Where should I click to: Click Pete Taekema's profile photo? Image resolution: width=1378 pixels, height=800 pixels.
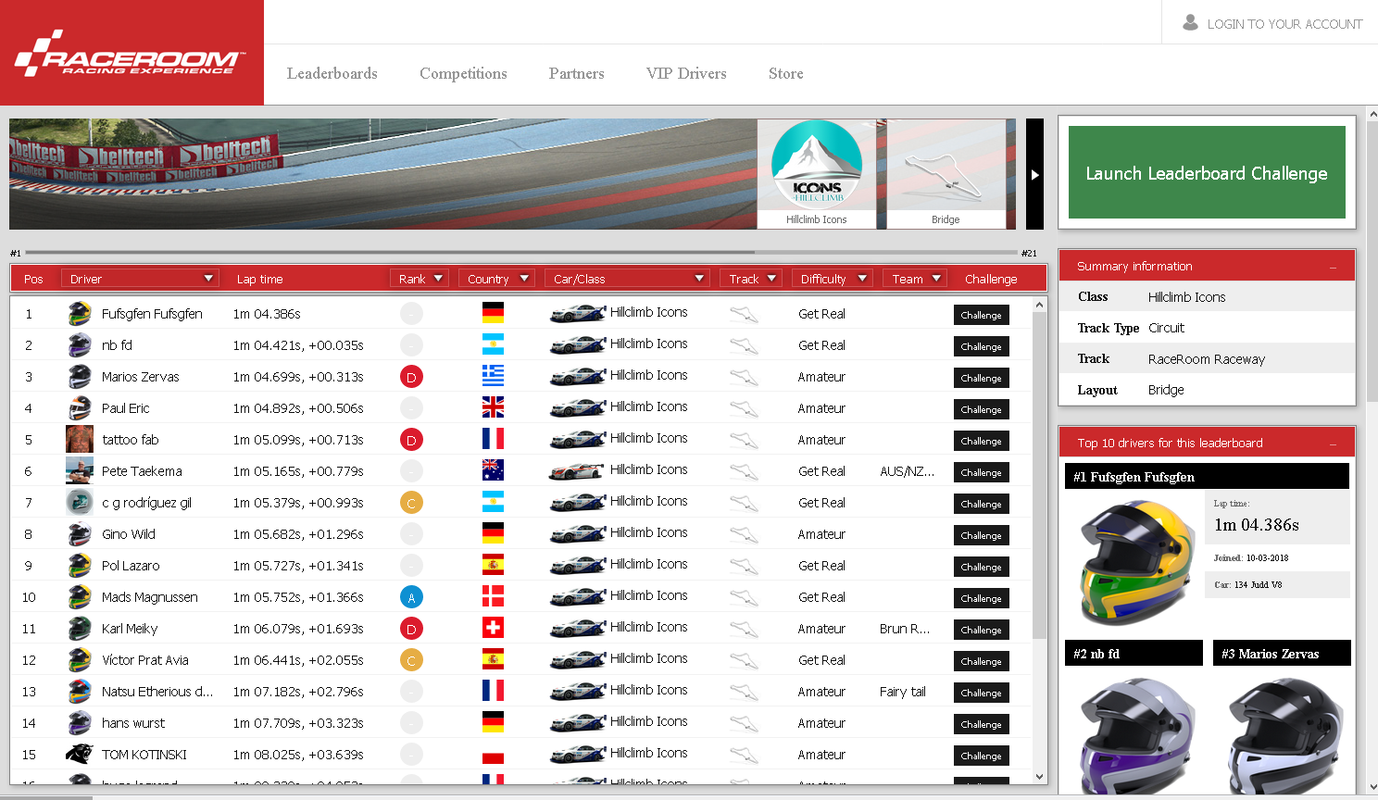[80, 471]
